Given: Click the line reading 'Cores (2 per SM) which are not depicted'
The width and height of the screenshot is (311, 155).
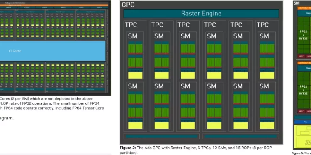Looking at the screenshot, I should coord(46,98).
